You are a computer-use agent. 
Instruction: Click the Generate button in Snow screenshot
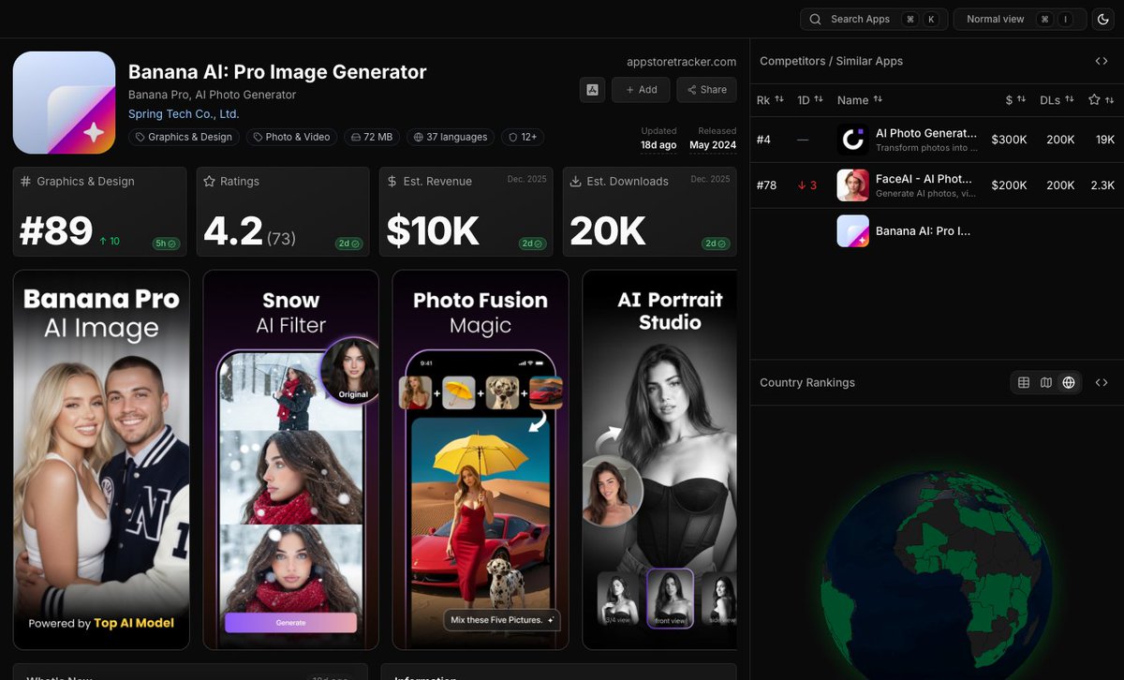(x=290, y=623)
